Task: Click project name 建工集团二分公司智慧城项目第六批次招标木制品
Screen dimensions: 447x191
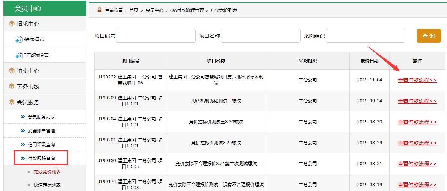Action: [x=216, y=80]
